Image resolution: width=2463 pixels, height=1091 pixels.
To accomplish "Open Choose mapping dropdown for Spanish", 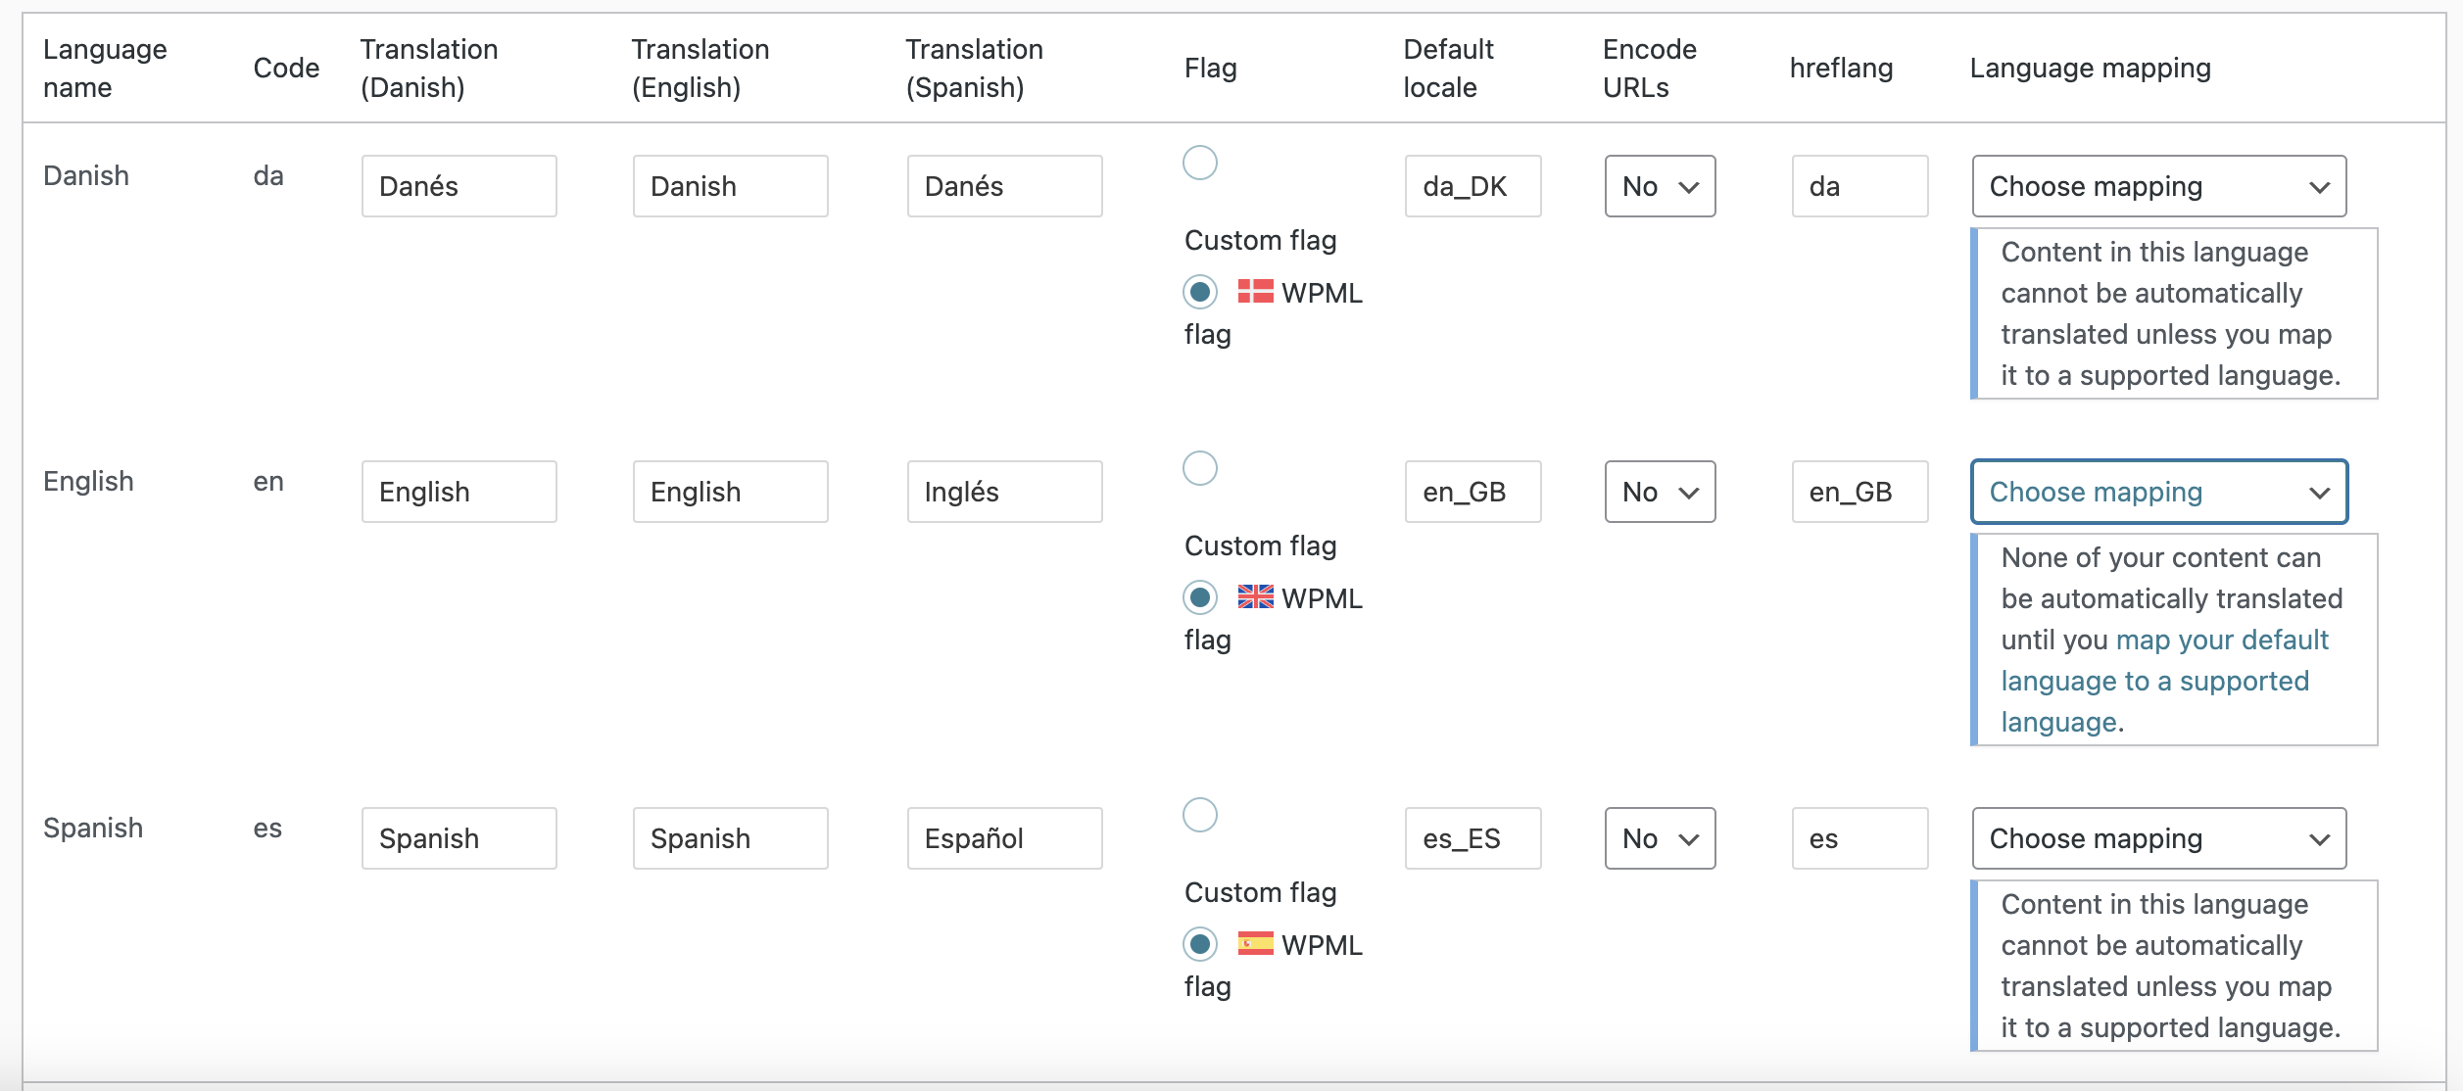I will point(2159,838).
